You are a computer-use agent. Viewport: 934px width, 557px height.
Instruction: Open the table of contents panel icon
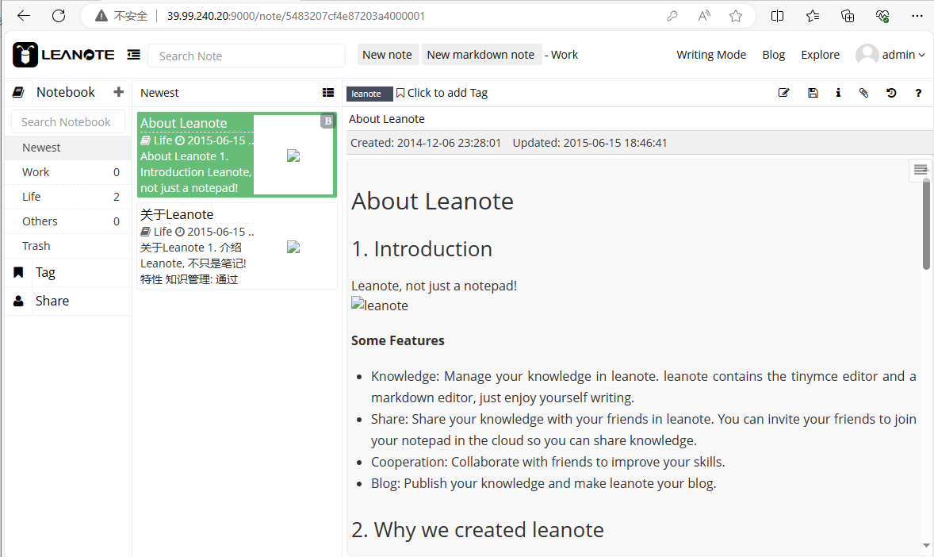click(x=920, y=169)
